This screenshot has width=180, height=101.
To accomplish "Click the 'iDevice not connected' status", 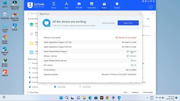I will [x=126, y=38].
